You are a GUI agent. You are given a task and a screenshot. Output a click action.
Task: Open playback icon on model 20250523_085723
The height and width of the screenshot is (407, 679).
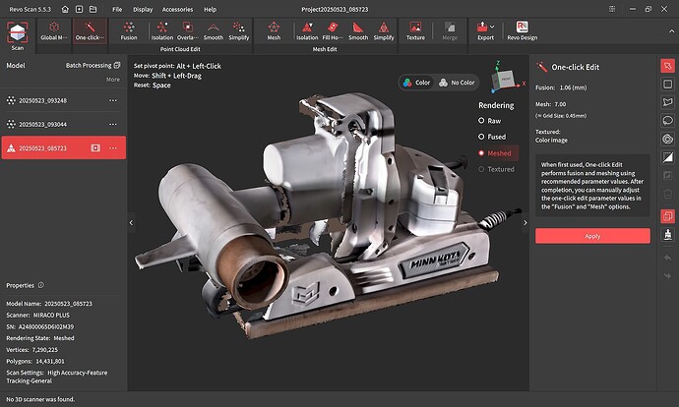tap(95, 147)
